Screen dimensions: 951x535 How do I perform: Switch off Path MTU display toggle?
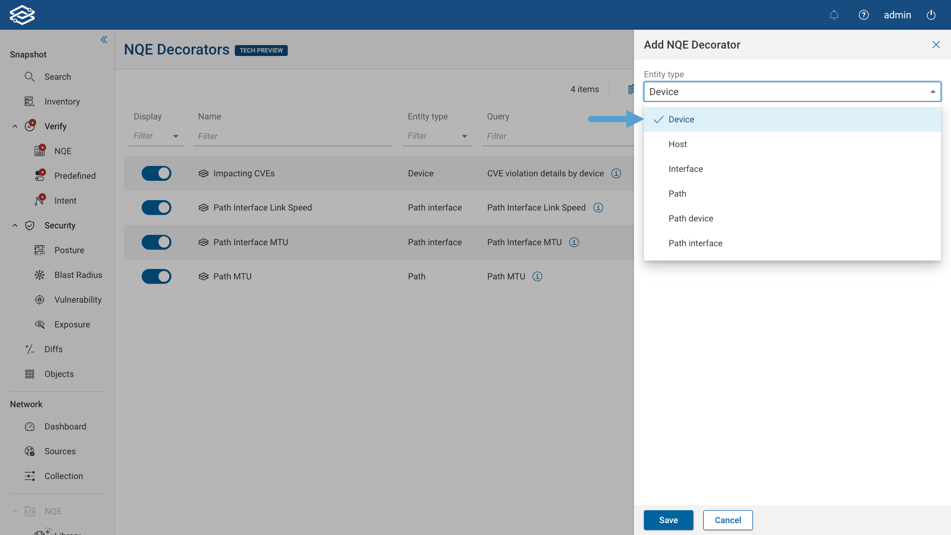[157, 276]
